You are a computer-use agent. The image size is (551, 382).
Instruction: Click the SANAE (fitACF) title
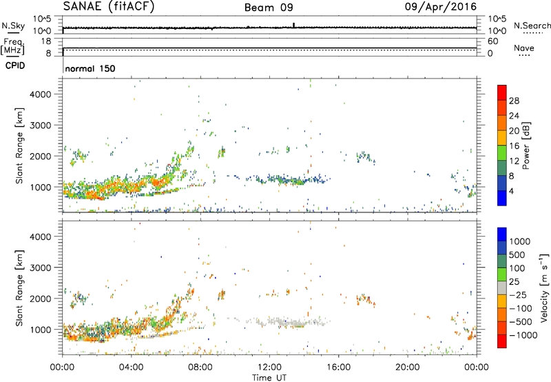109,6
